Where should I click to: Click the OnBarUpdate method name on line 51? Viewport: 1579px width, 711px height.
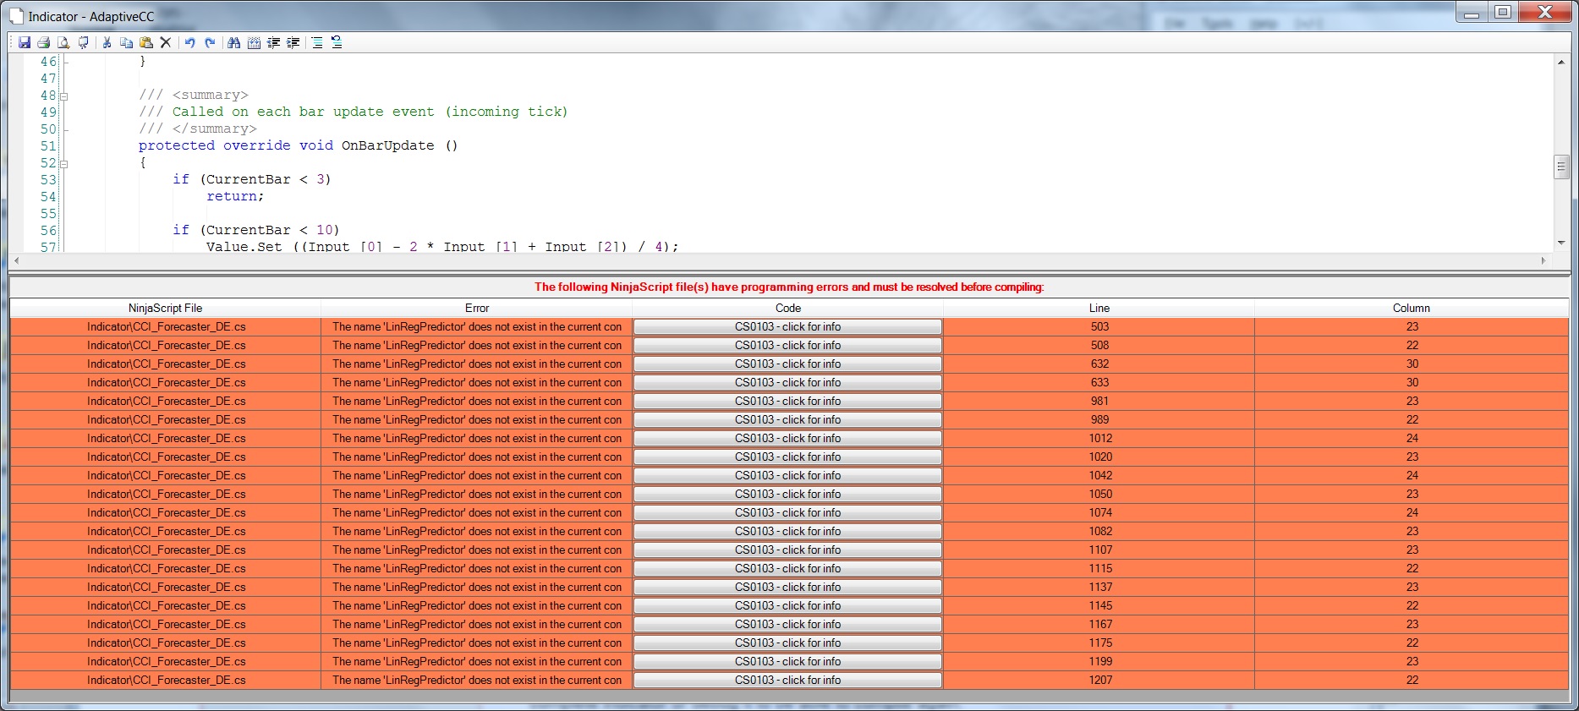387,145
